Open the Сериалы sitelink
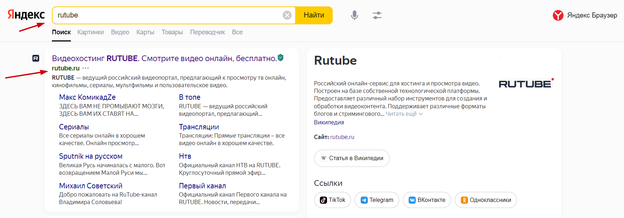Image resolution: width=624 pixels, height=218 pixels. (x=74, y=127)
